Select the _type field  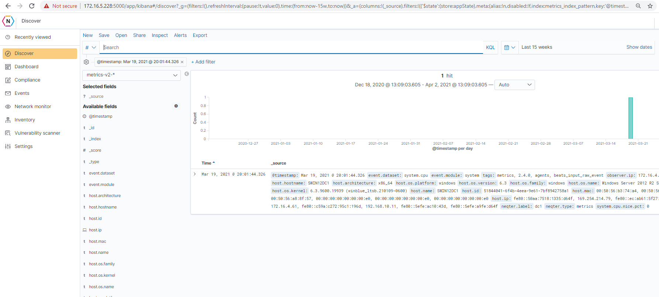[x=94, y=162]
